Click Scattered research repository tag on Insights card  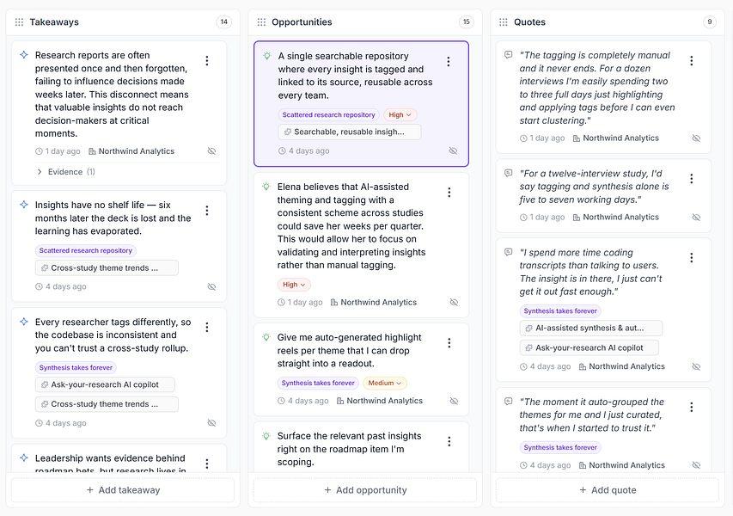tap(86, 250)
